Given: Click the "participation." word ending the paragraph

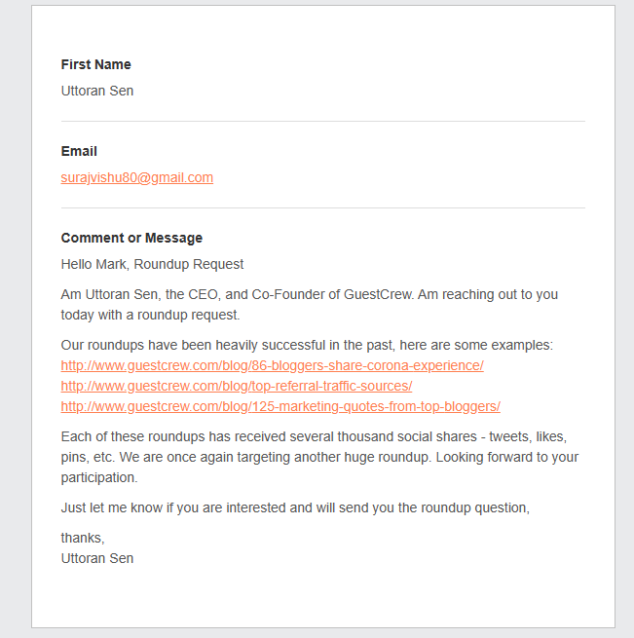Looking at the screenshot, I should (99, 478).
